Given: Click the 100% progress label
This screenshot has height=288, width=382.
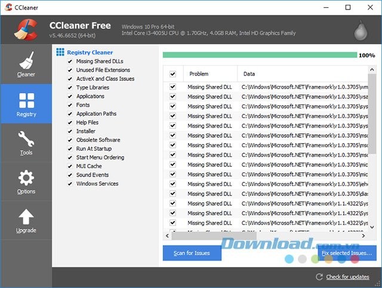Looking at the screenshot, I should 366,55.
